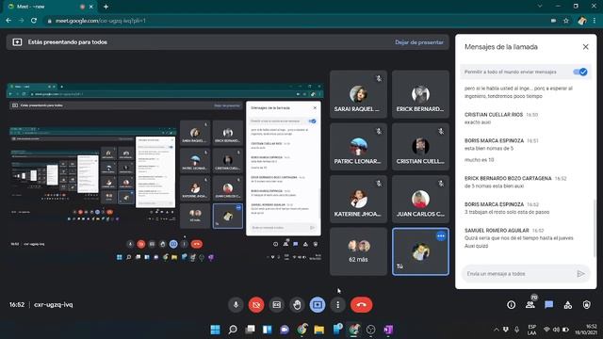603x339 pixels.
Task: Select ERICK BERNARD participant tile
Action: point(420,94)
